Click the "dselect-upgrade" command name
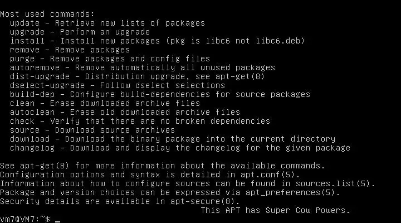 pyautogui.click(x=47, y=85)
